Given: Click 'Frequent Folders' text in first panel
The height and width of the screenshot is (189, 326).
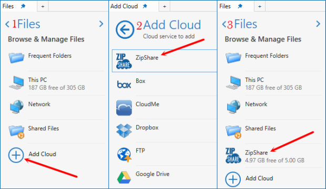Looking at the screenshot, I should [x=50, y=56].
